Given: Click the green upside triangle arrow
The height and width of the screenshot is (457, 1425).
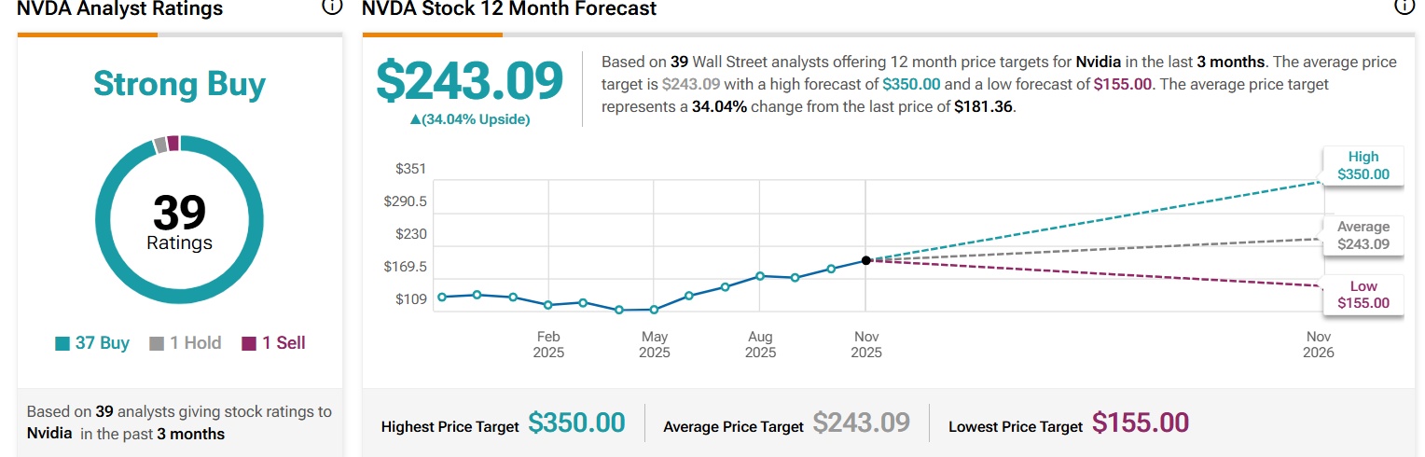Looking at the screenshot, I should click(x=414, y=120).
